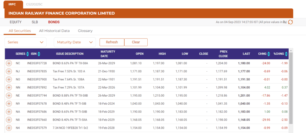The image size is (306, 133).
Task: Click 'Tax Free 7.64% Sr. 108A' description
Action: pos(68,79)
